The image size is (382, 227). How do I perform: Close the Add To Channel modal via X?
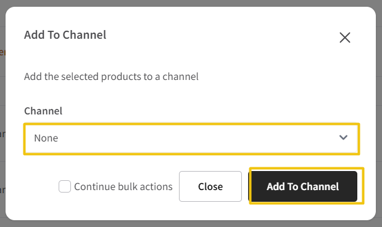345,38
